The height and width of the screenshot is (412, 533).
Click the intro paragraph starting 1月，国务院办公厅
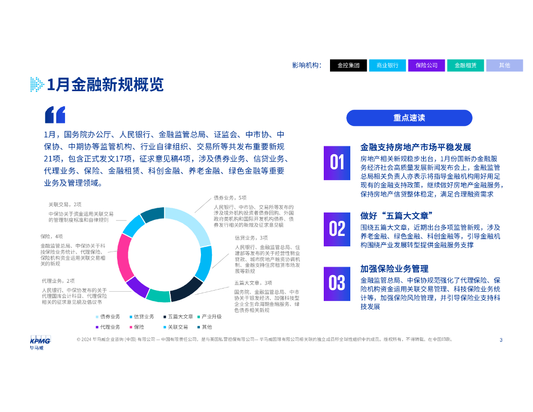point(167,159)
